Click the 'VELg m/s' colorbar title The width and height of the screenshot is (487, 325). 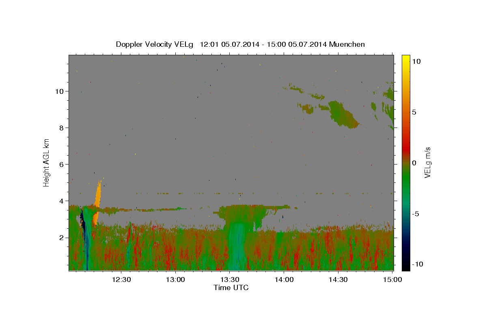[427, 163]
